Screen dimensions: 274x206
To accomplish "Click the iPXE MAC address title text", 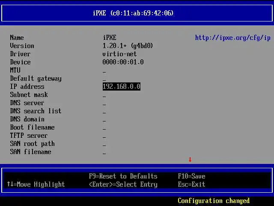I will point(133,13).
